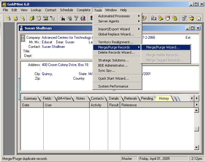Image resolution: width=205 pixels, height=162 pixels.
Task: Click the history scrollbar down arrow
Action: (x=197, y=147)
